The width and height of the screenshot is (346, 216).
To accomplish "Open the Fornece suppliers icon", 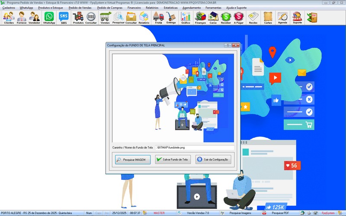I will coord(22,18).
